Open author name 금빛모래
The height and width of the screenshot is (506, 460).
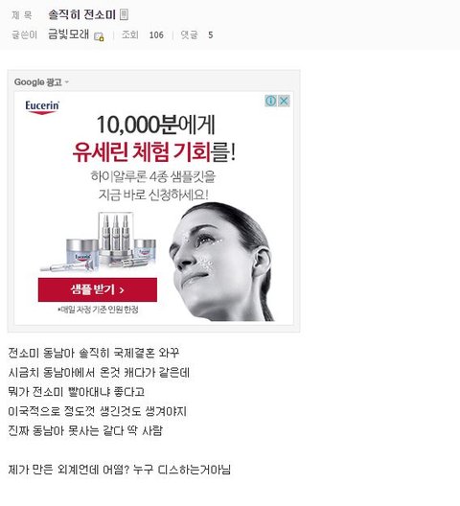pos(68,34)
